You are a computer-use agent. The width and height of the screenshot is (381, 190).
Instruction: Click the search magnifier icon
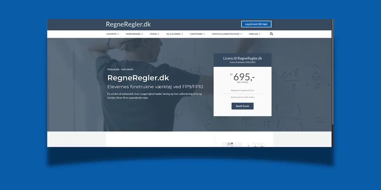tap(271, 34)
